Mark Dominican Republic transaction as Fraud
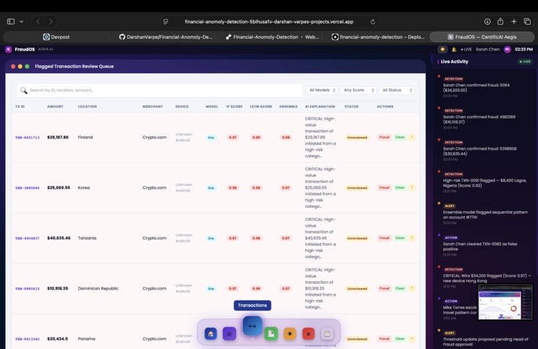 pyautogui.click(x=384, y=288)
